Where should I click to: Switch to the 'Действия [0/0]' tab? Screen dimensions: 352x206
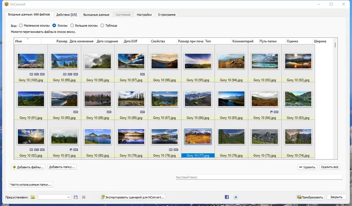click(67, 14)
